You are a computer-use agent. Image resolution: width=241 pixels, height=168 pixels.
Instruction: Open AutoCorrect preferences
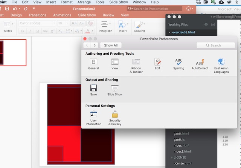click(200, 64)
